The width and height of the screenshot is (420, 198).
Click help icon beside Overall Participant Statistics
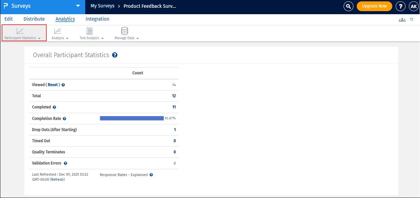[115, 55]
